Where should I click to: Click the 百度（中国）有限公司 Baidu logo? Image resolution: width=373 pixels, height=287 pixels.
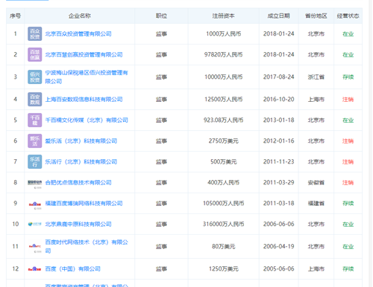click(x=34, y=269)
